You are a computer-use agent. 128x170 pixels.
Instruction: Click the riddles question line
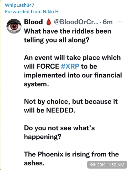pyautogui.click(x=68, y=36)
